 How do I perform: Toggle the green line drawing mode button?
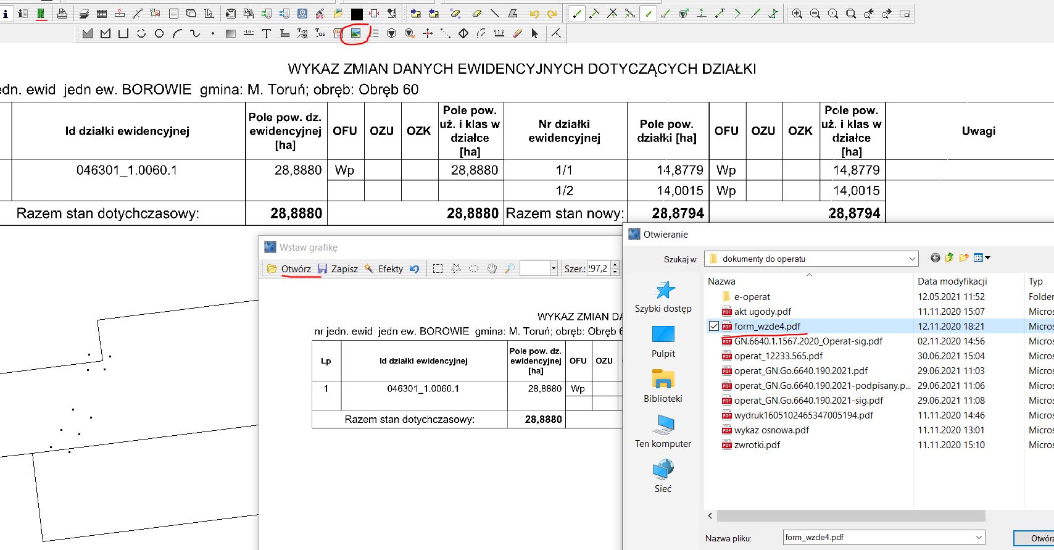pos(648,14)
